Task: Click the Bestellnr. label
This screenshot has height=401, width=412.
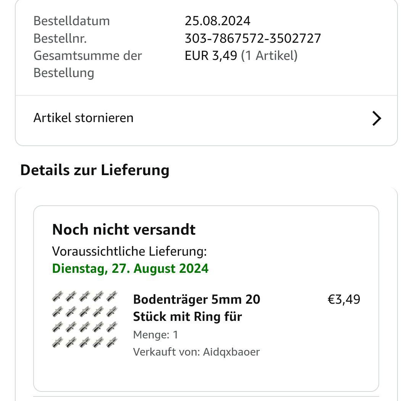Action: [60, 38]
